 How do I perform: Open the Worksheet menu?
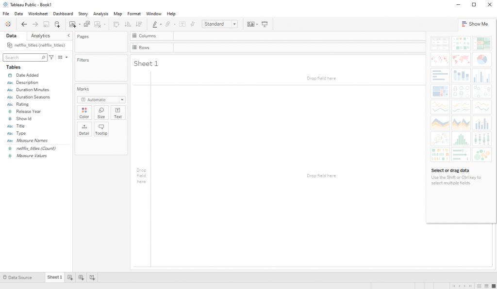click(38, 14)
